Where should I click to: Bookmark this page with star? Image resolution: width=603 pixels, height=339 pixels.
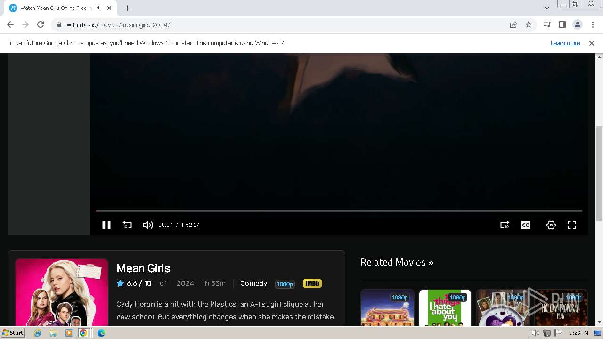[529, 24]
